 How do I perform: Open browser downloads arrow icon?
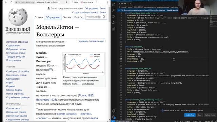[107, 2]
